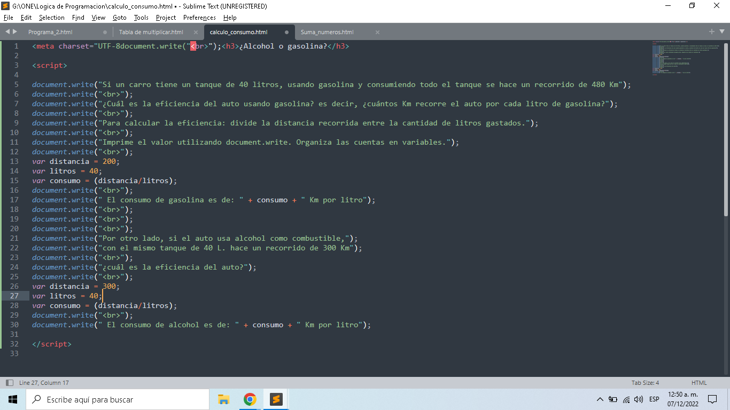Open the tab list dropdown arrow
This screenshot has width=730, height=410.
pyautogui.click(x=722, y=31)
